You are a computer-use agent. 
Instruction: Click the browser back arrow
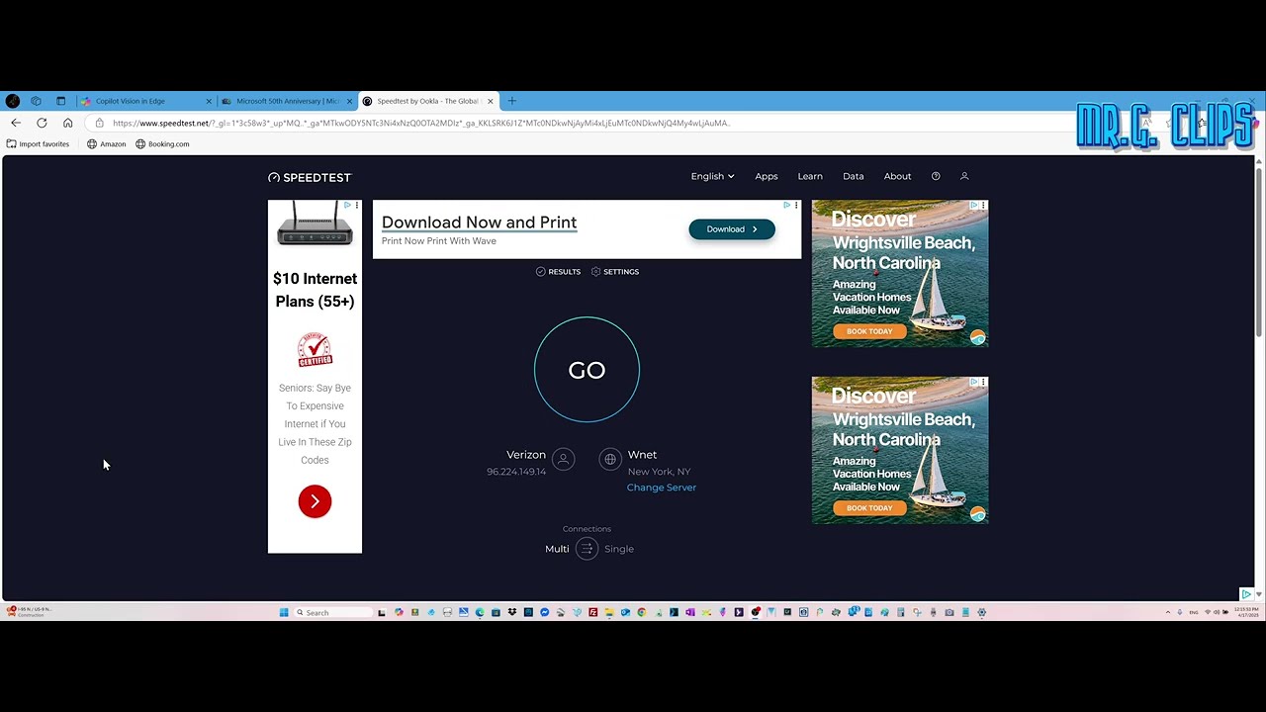tap(16, 123)
